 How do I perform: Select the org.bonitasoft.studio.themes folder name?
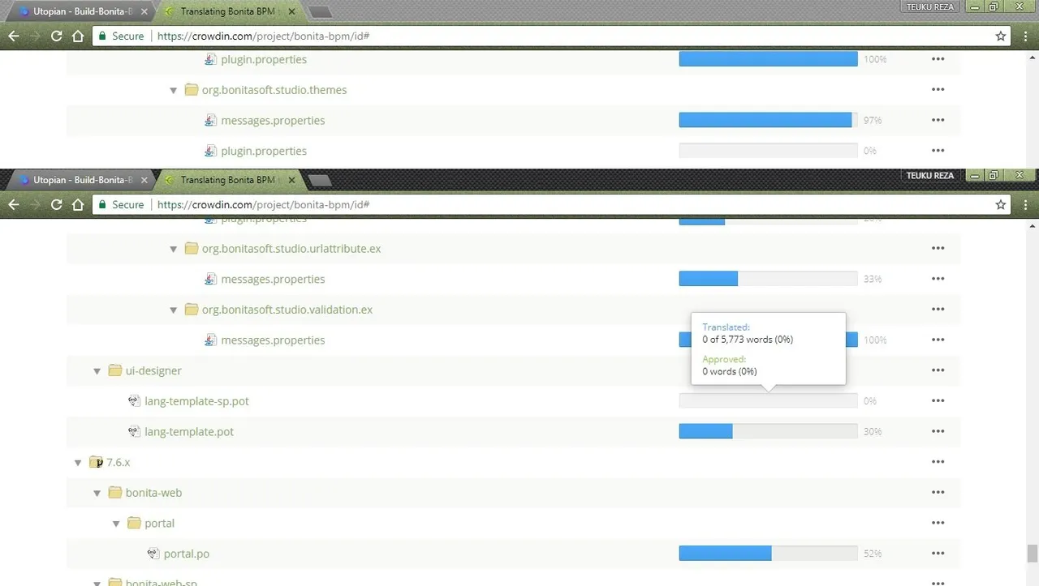pos(274,90)
